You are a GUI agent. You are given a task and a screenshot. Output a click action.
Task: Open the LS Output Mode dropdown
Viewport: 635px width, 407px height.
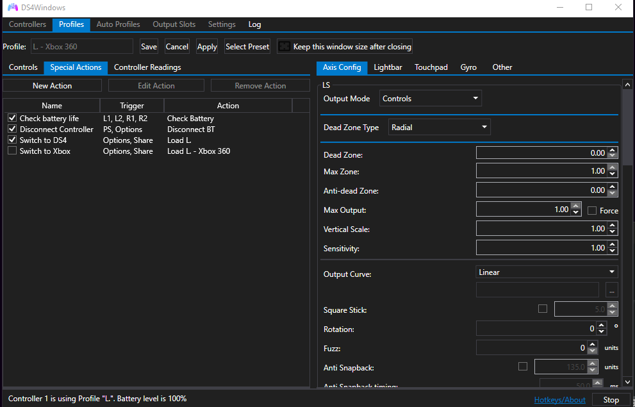pos(430,98)
